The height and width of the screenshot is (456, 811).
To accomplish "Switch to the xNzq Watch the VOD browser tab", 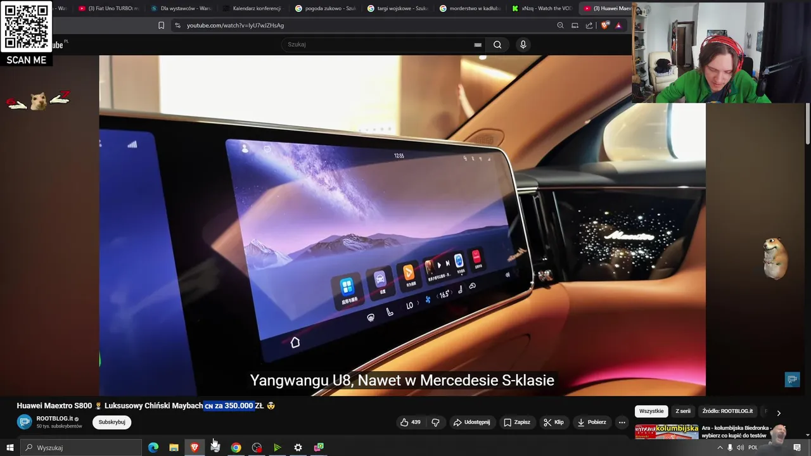I will tap(542, 8).
